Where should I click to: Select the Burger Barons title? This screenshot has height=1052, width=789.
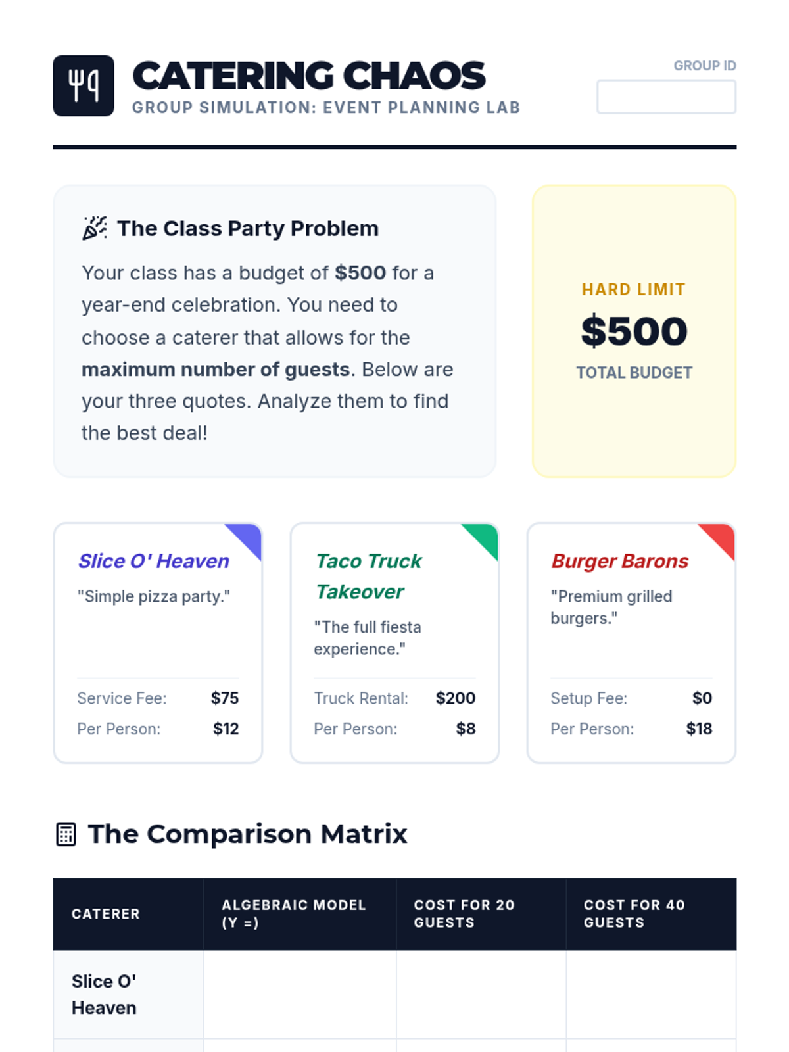[619, 561]
